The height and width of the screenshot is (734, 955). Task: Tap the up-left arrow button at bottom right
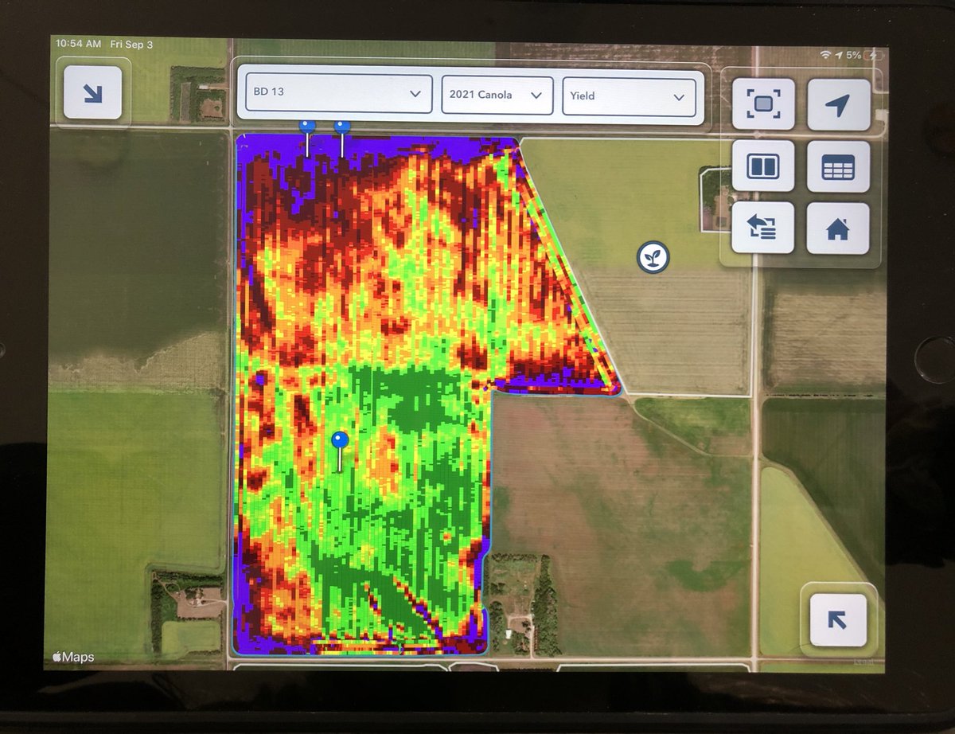click(x=838, y=620)
